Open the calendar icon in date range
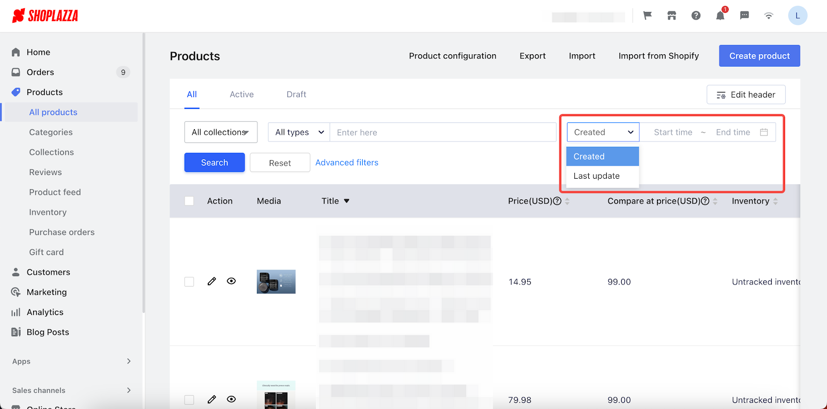The height and width of the screenshot is (409, 827). coord(764,132)
